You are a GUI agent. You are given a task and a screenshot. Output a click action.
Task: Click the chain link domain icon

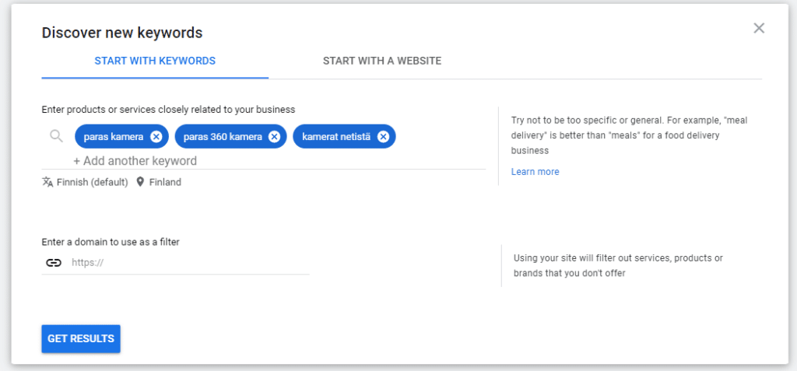click(54, 263)
